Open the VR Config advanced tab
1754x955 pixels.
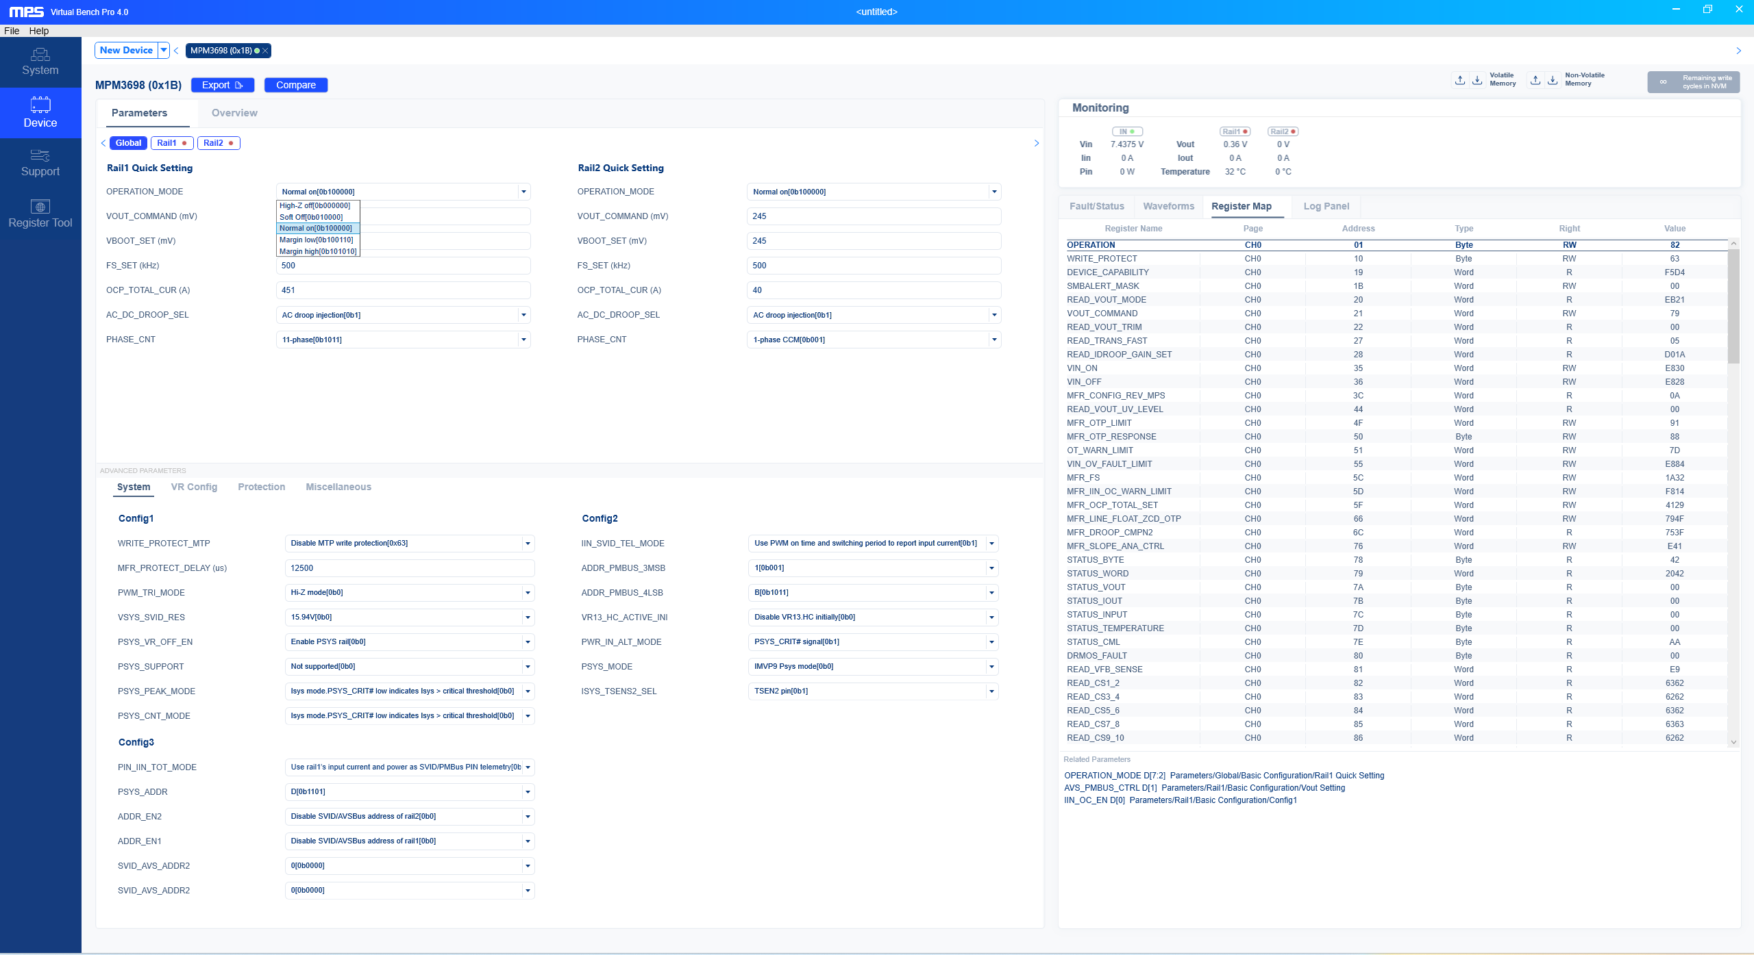pos(194,487)
